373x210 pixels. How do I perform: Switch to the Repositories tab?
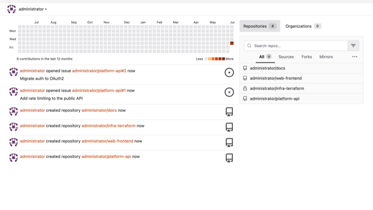pyautogui.click(x=260, y=26)
